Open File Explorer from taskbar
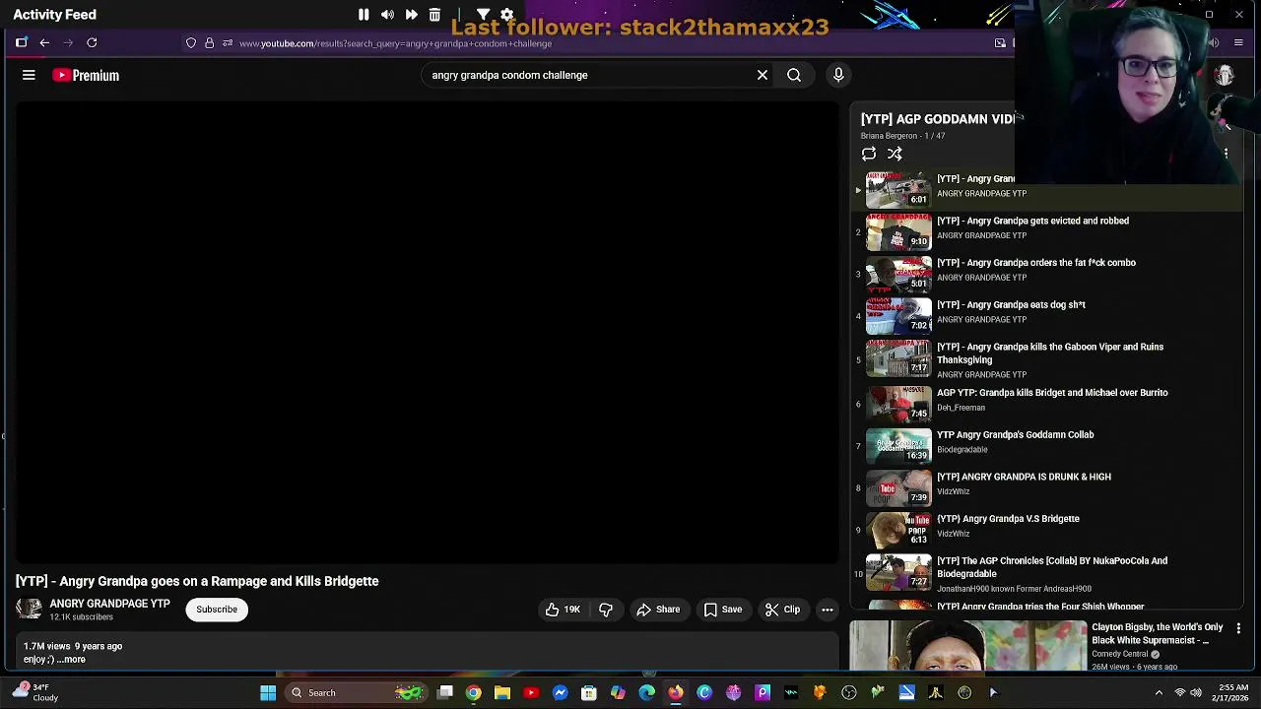Image resolution: width=1261 pixels, height=709 pixels. click(502, 692)
